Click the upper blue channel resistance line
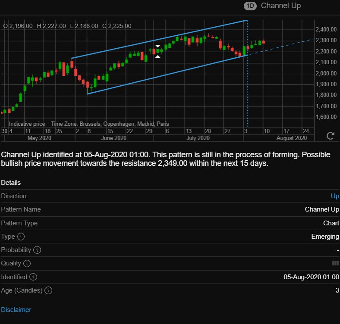Screen dimensions: 340x324 click(x=160, y=39)
